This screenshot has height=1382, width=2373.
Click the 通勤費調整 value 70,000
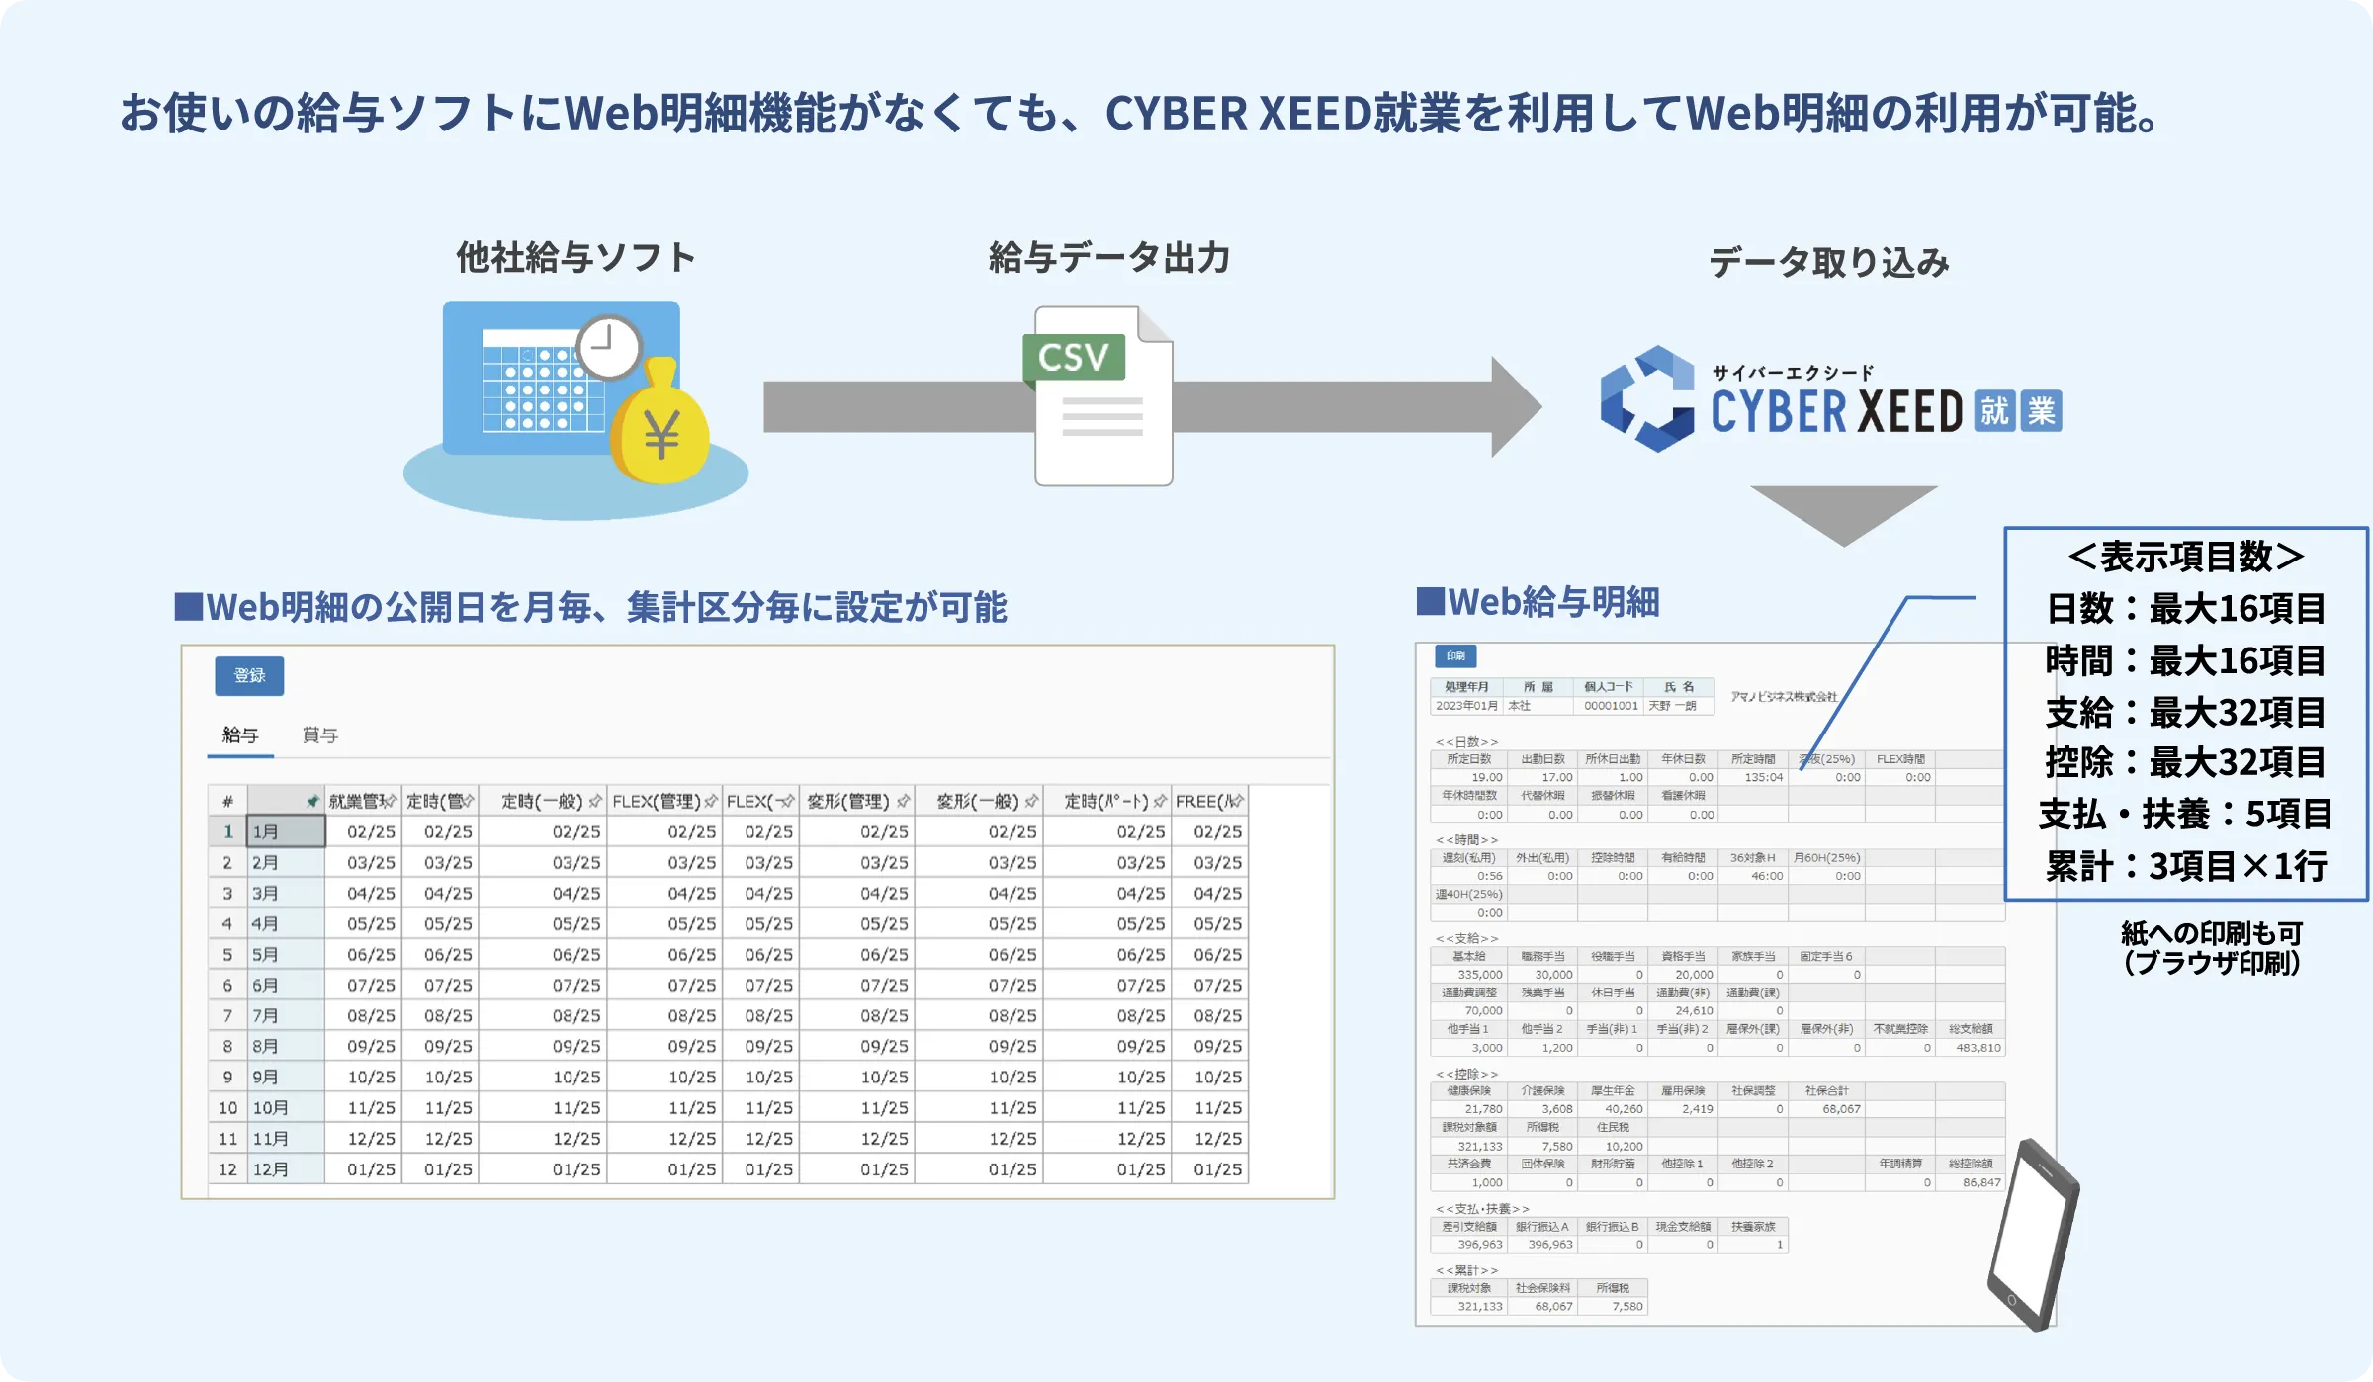coord(1483,1010)
